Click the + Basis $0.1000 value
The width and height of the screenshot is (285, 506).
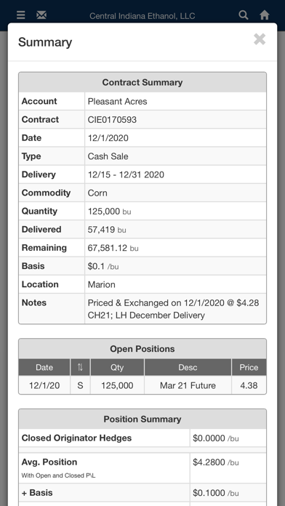(x=216, y=493)
